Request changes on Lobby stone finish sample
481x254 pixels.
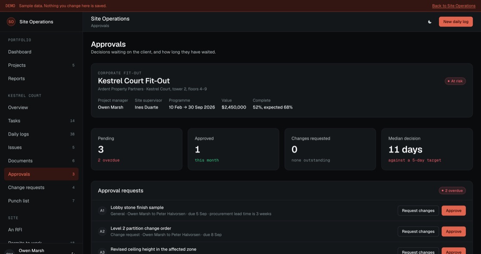418,211
